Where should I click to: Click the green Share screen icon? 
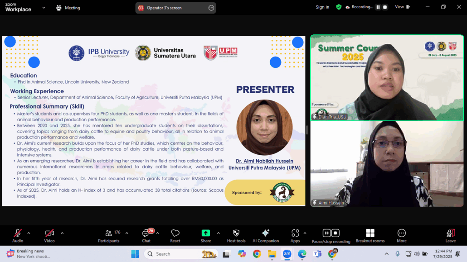pyautogui.click(x=205, y=233)
